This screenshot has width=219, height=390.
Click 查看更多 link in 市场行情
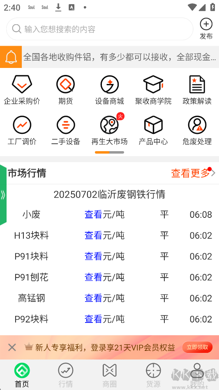click(191, 173)
